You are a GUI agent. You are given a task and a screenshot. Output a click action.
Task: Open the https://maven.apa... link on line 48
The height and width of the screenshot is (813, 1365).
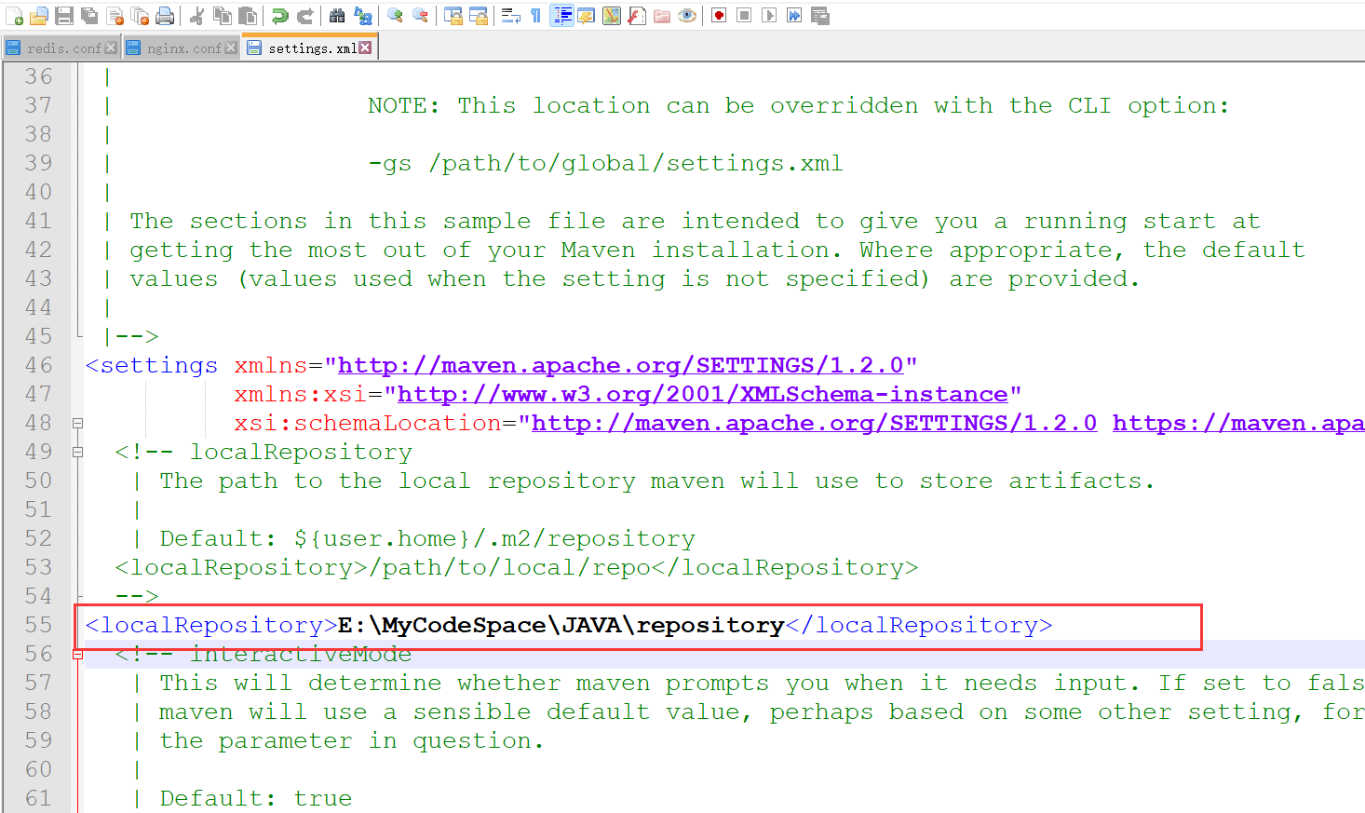[1238, 423]
